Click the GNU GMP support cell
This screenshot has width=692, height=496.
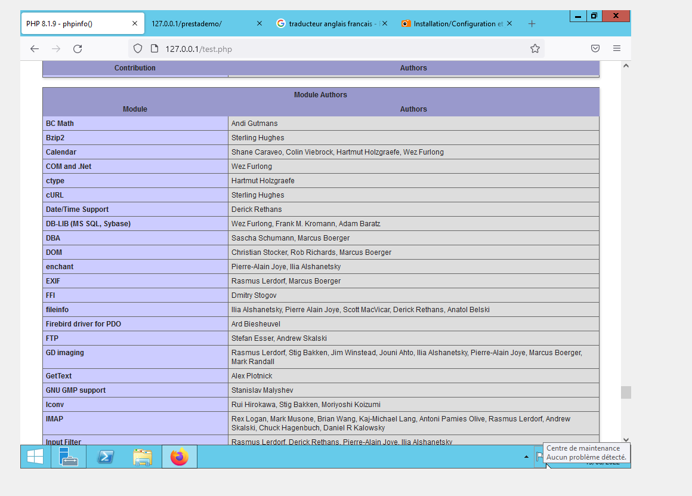[x=135, y=390]
